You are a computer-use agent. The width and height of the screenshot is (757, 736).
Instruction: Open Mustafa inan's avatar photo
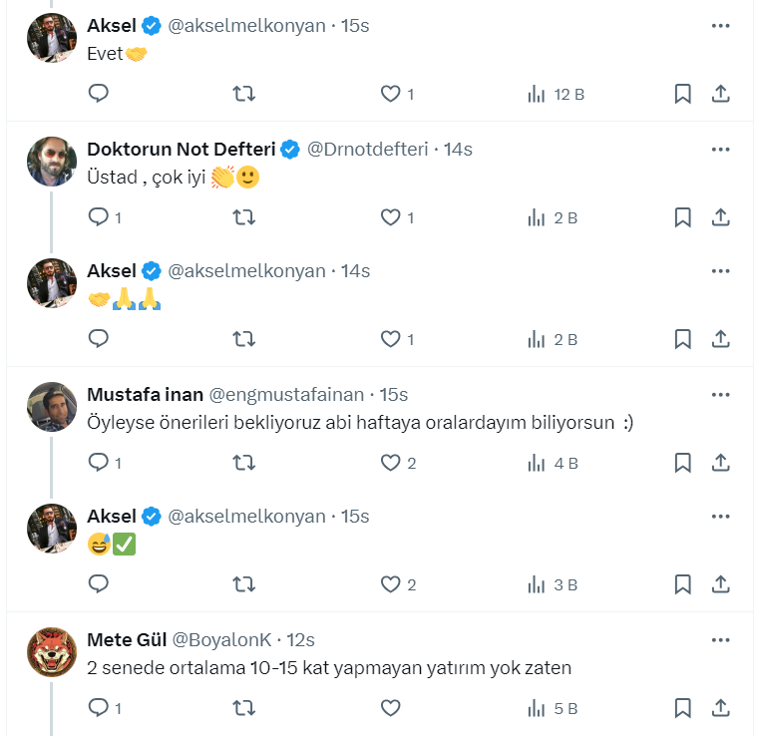pos(52,407)
